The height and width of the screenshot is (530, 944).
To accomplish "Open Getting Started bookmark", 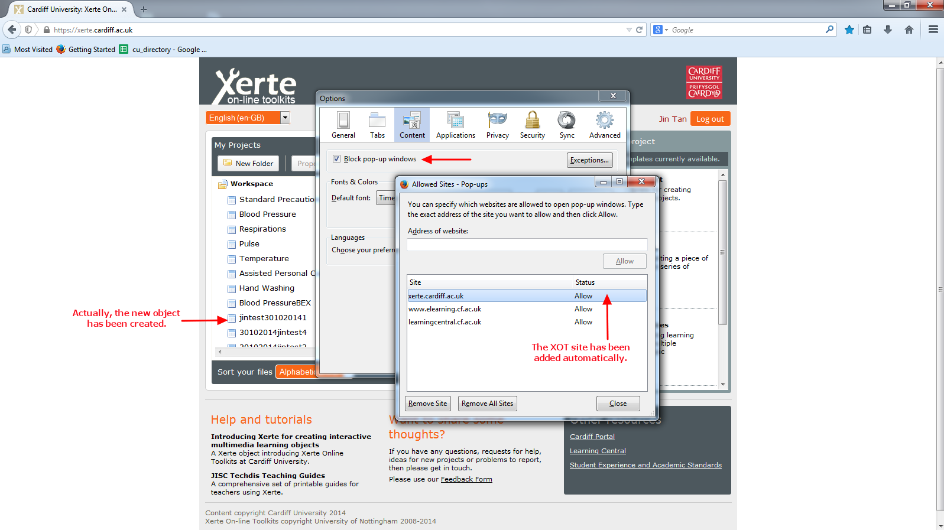I will click(x=86, y=50).
